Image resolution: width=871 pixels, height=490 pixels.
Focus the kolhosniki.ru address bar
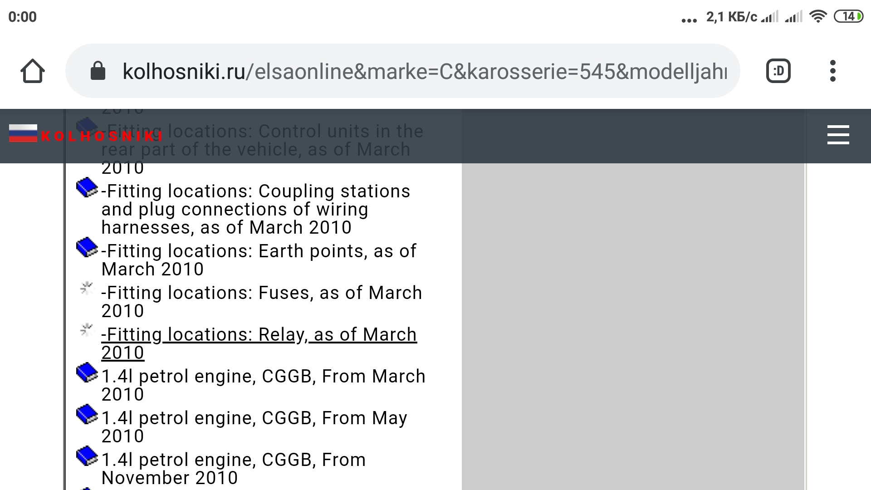[x=424, y=71]
